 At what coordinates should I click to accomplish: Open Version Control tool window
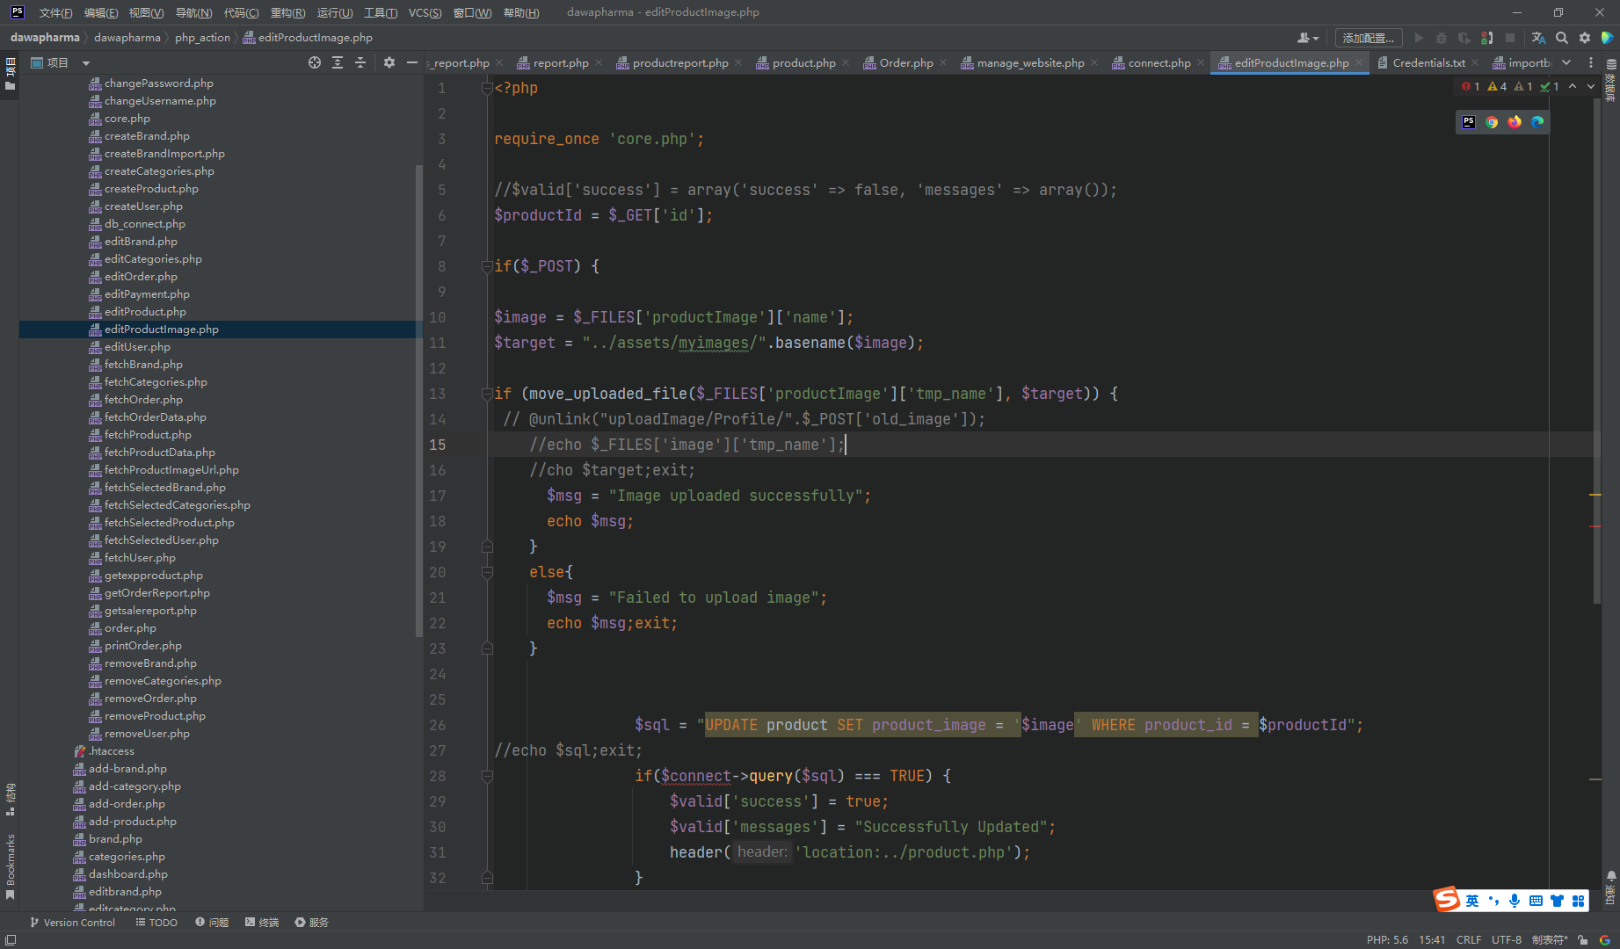[72, 922]
